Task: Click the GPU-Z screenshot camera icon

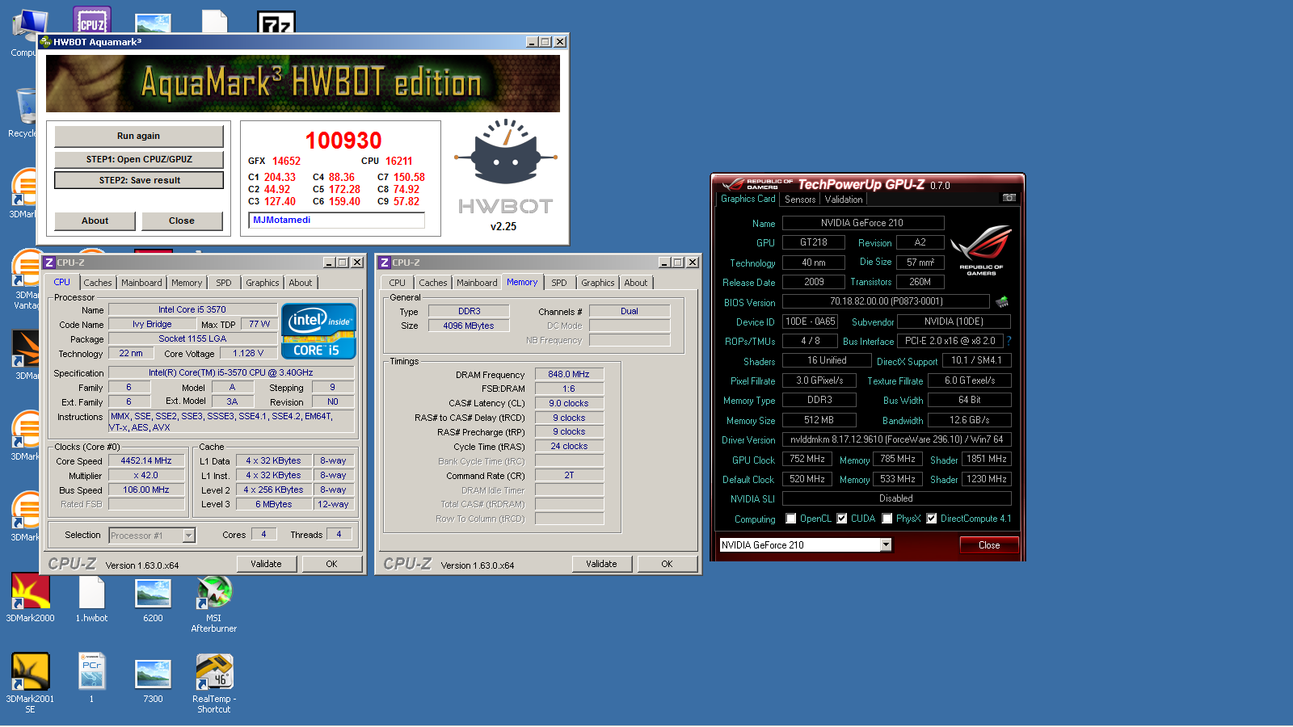Action: pos(1009,198)
